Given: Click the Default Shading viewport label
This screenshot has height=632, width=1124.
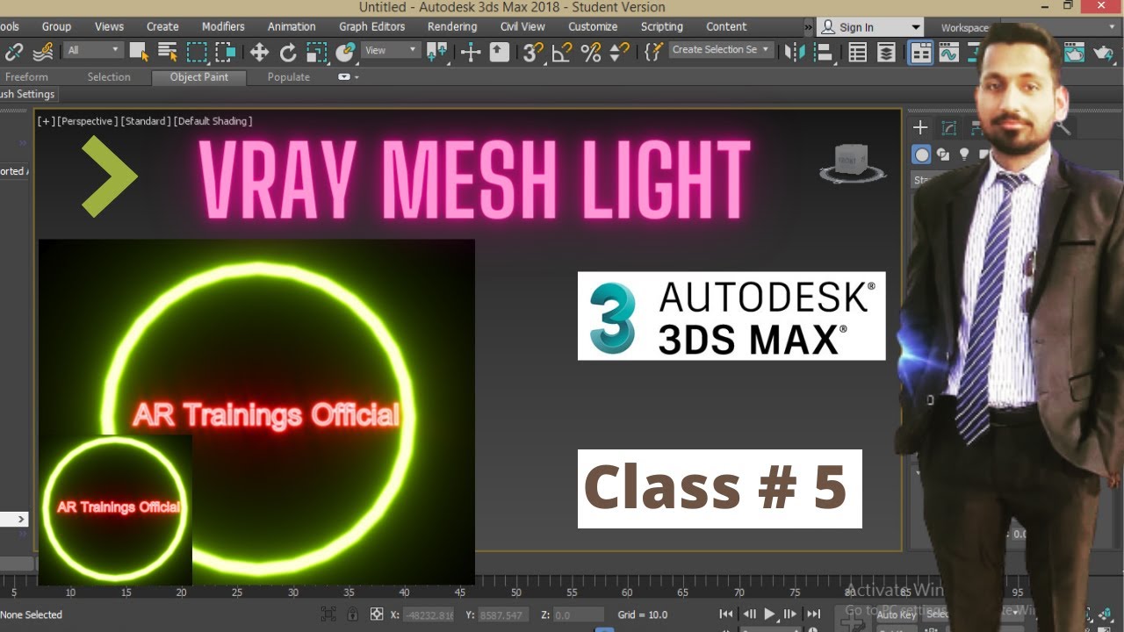Looking at the screenshot, I should pyautogui.click(x=213, y=121).
